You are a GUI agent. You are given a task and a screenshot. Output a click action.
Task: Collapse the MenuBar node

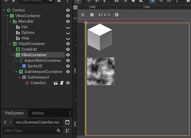click(x=10, y=21)
